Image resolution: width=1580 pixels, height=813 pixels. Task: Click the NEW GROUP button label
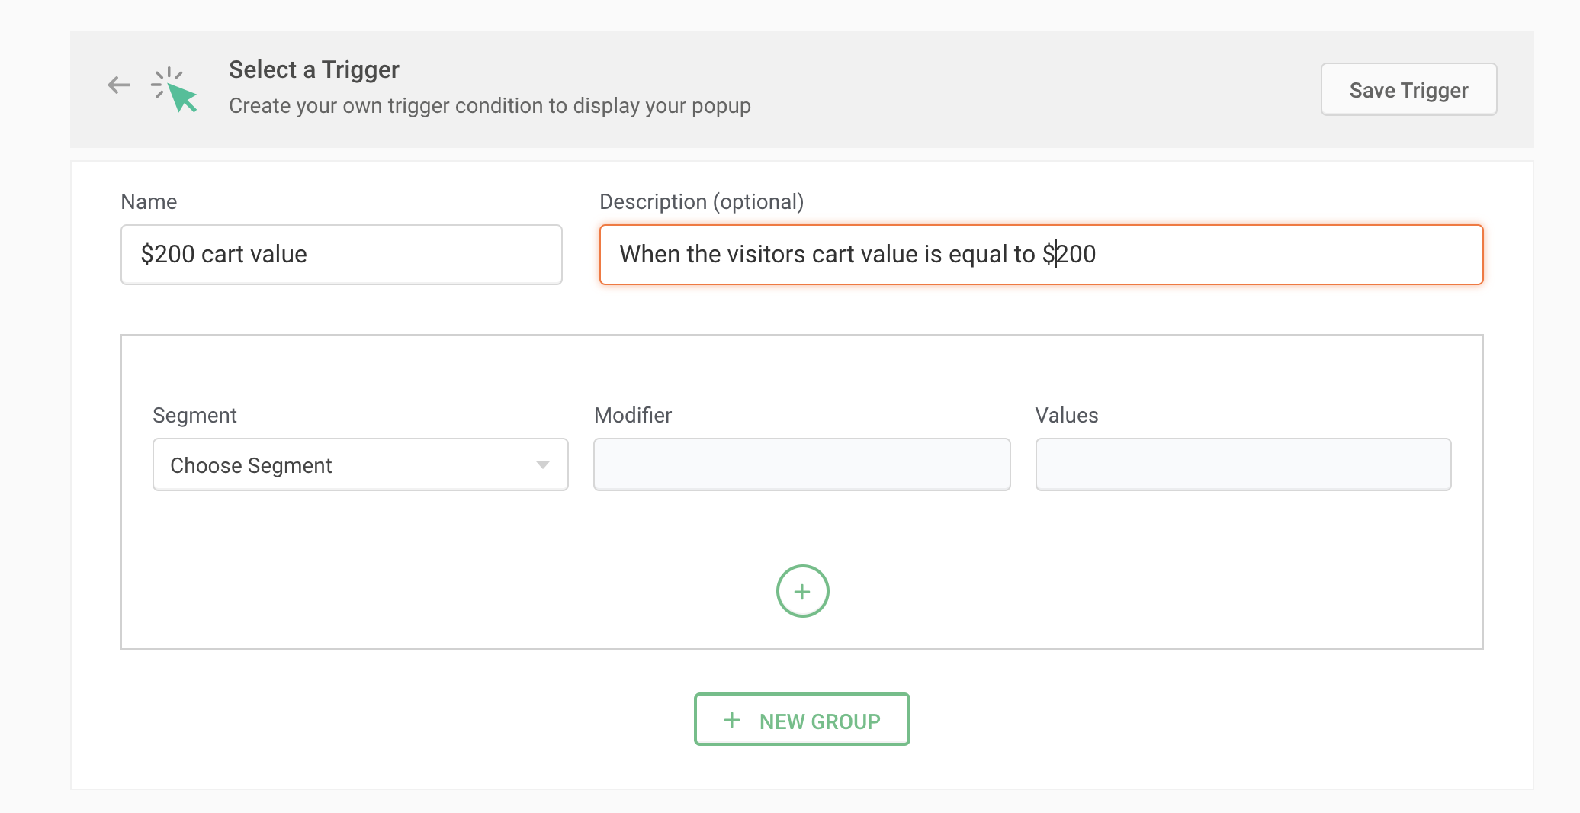coord(820,721)
